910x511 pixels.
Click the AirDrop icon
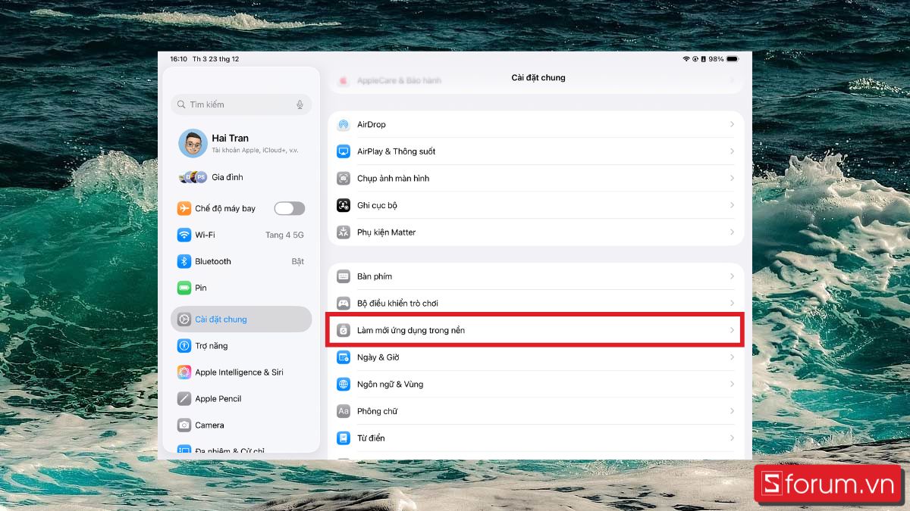(x=344, y=125)
